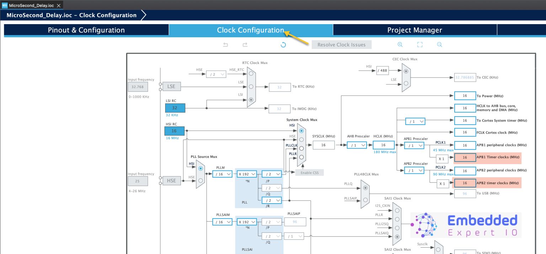Click the refresh clock reset icon
Image resolution: width=546 pixels, height=254 pixels.
click(283, 45)
